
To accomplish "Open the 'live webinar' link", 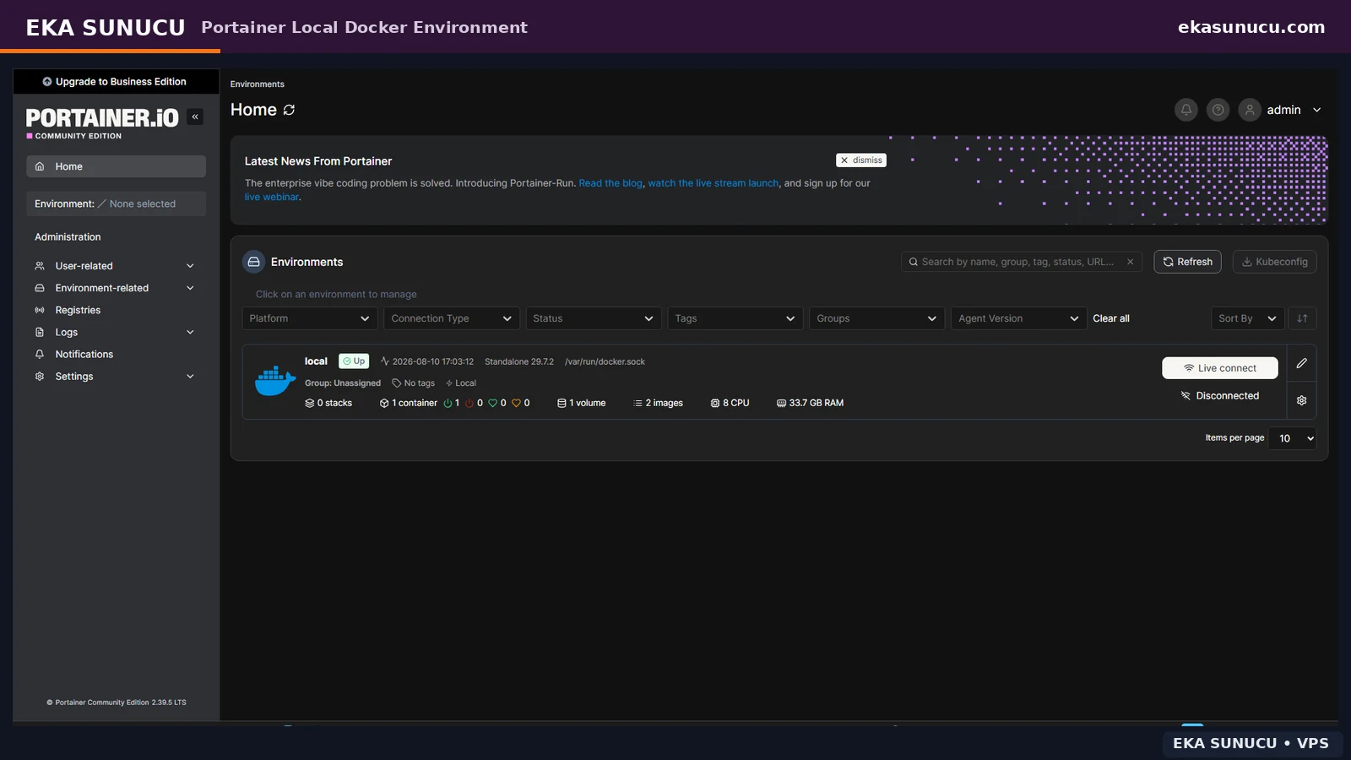I will pyautogui.click(x=272, y=197).
